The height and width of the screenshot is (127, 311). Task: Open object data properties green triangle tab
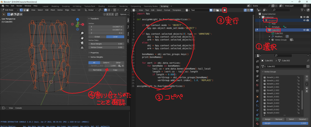(258, 119)
